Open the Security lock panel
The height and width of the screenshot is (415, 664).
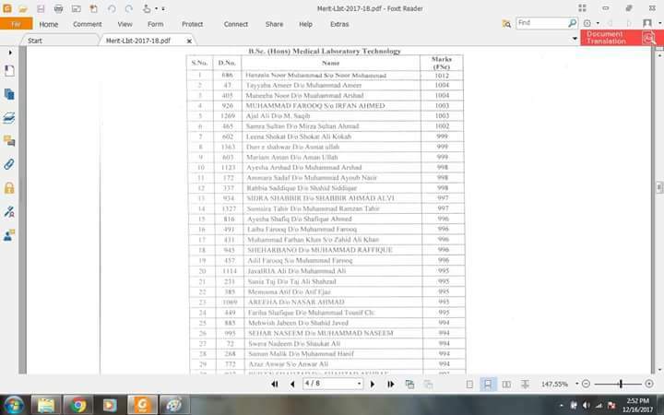9,188
